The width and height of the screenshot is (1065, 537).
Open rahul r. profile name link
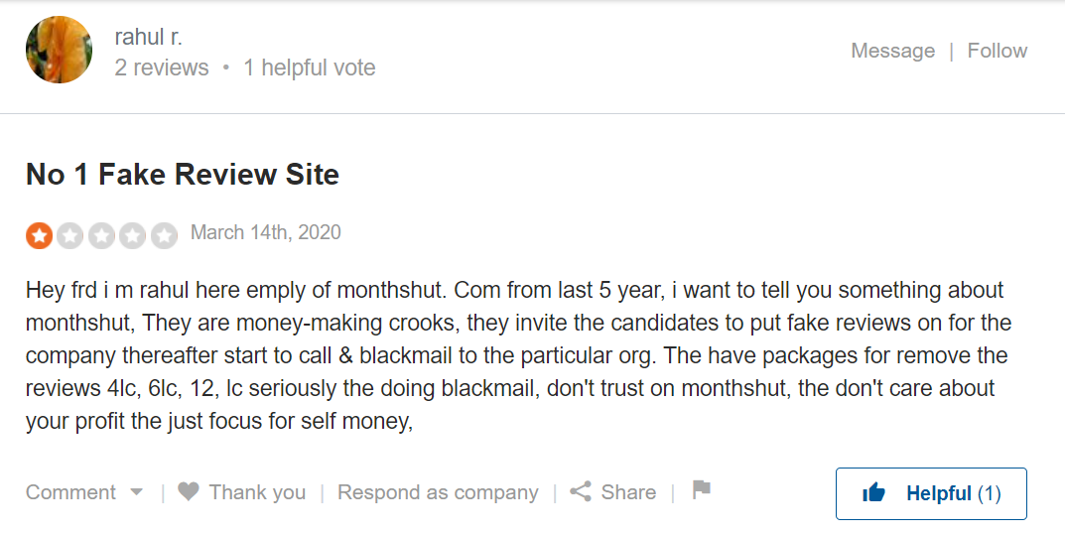(x=148, y=37)
